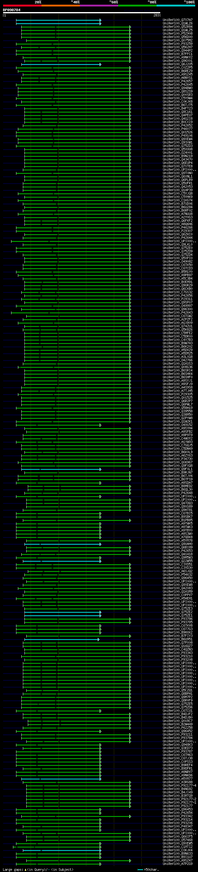This screenshot has width=198, height=872.
Task: Select hit UniRef100_P93342
Action: 178,816
